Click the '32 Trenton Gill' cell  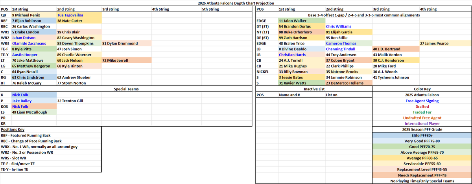79,101
